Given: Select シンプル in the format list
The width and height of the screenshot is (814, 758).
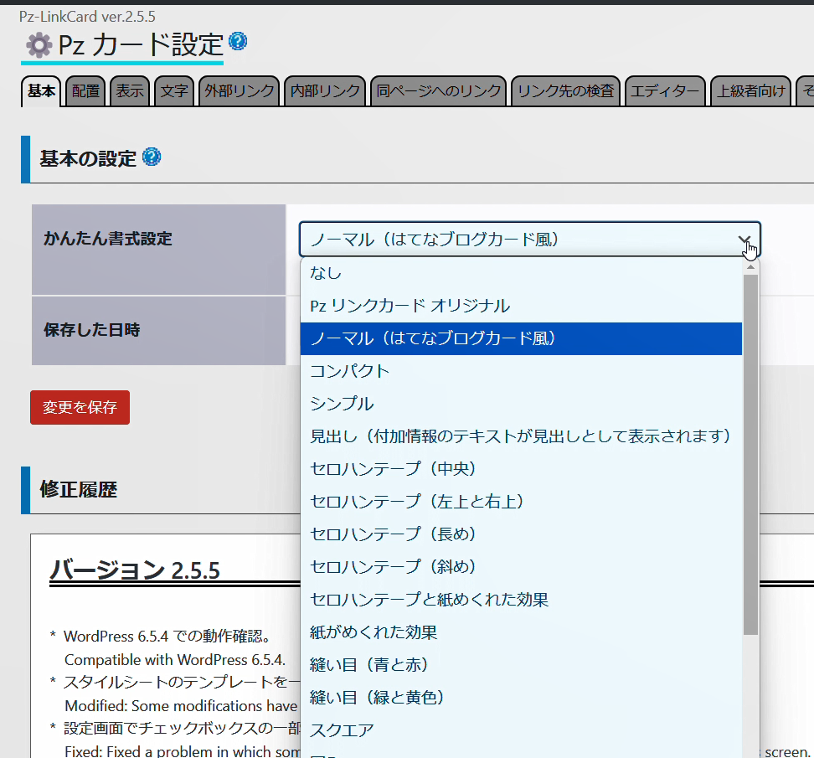Looking at the screenshot, I should pos(342,404).
